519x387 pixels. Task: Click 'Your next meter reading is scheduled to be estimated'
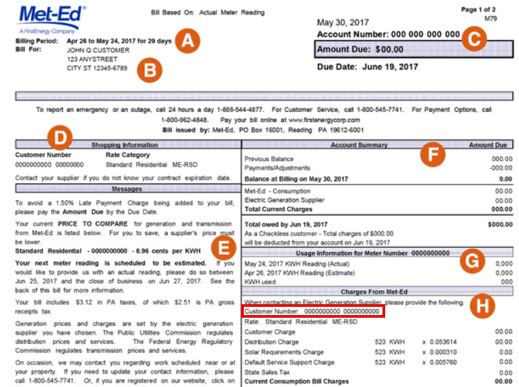[111, 263]
